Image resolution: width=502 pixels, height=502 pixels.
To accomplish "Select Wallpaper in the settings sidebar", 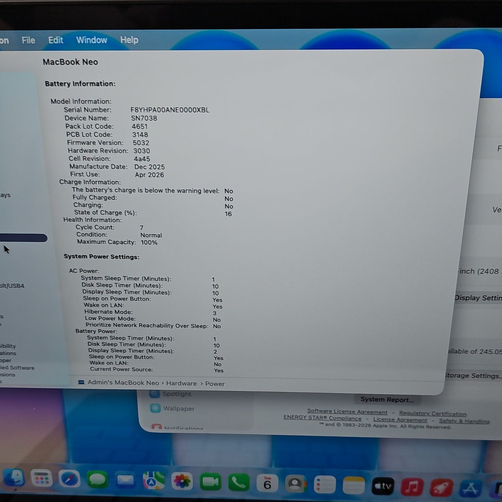I will tap(179, 408).
